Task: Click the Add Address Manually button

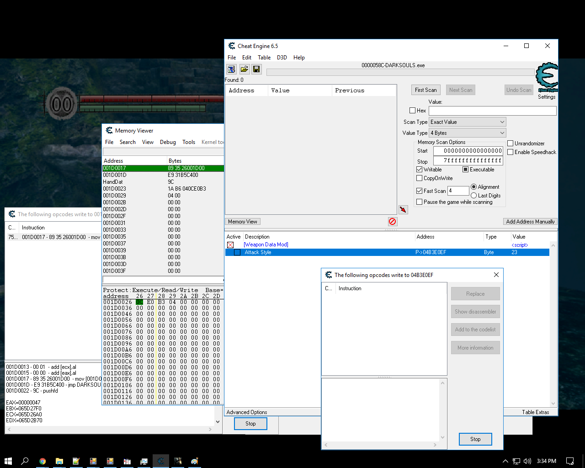Action: [x=530, y=222]
